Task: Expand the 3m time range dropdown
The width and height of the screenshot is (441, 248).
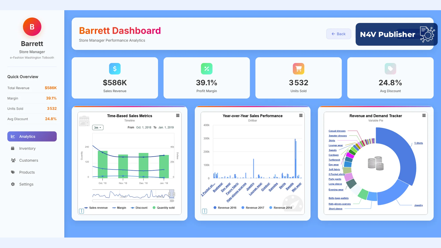Action: 98,128
